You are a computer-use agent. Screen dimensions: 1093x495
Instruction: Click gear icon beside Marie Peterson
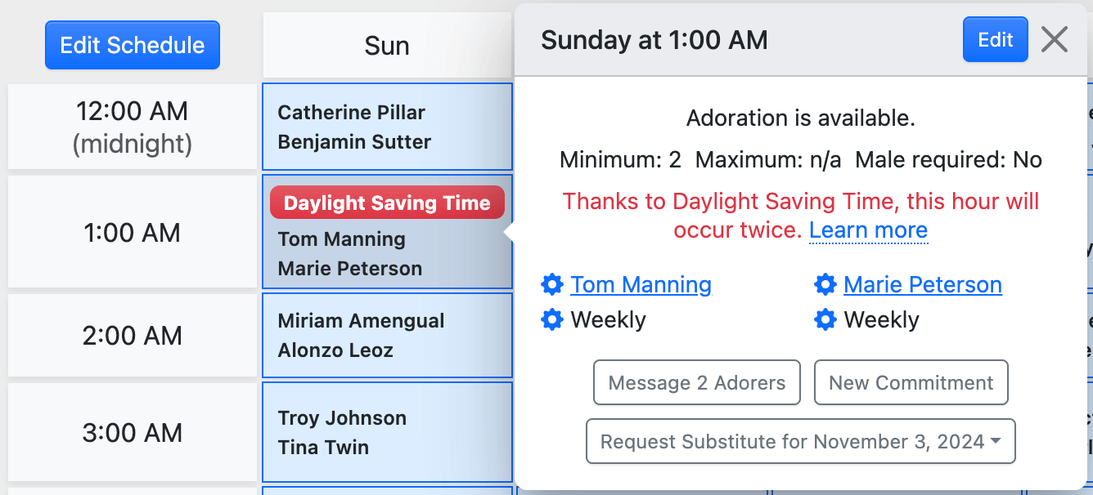pos(825,285)
